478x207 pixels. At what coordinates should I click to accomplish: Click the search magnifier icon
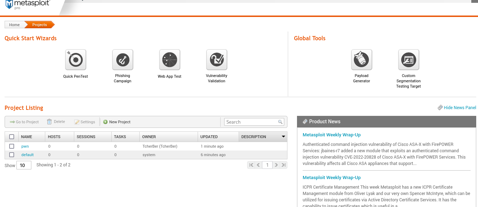[280, 122]
